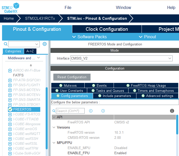Select the Config parameters tab
The image size is (179, 156).
pos(72,96)
